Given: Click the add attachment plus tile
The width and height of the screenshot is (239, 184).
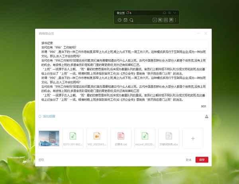Looking at the screenshot, I should pyautogui.click(x=193, y=138).
